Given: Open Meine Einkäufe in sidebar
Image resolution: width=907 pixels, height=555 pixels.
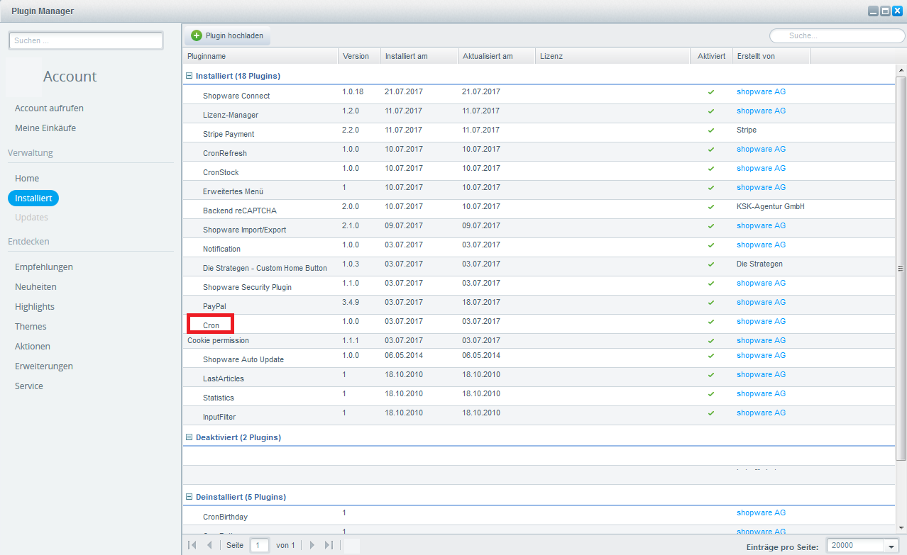Looking at the screenshot, I should pyautogui.click(x=45, y=128).
